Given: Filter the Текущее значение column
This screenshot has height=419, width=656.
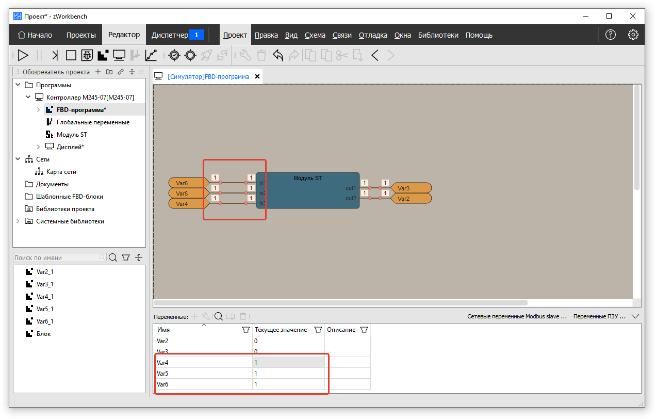Looking at the screenshot, I should (318, 330).
